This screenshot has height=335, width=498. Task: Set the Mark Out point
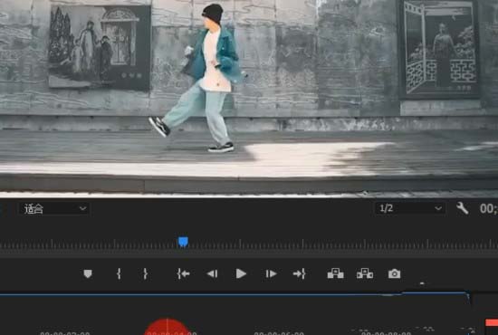[x=145, y=273]
